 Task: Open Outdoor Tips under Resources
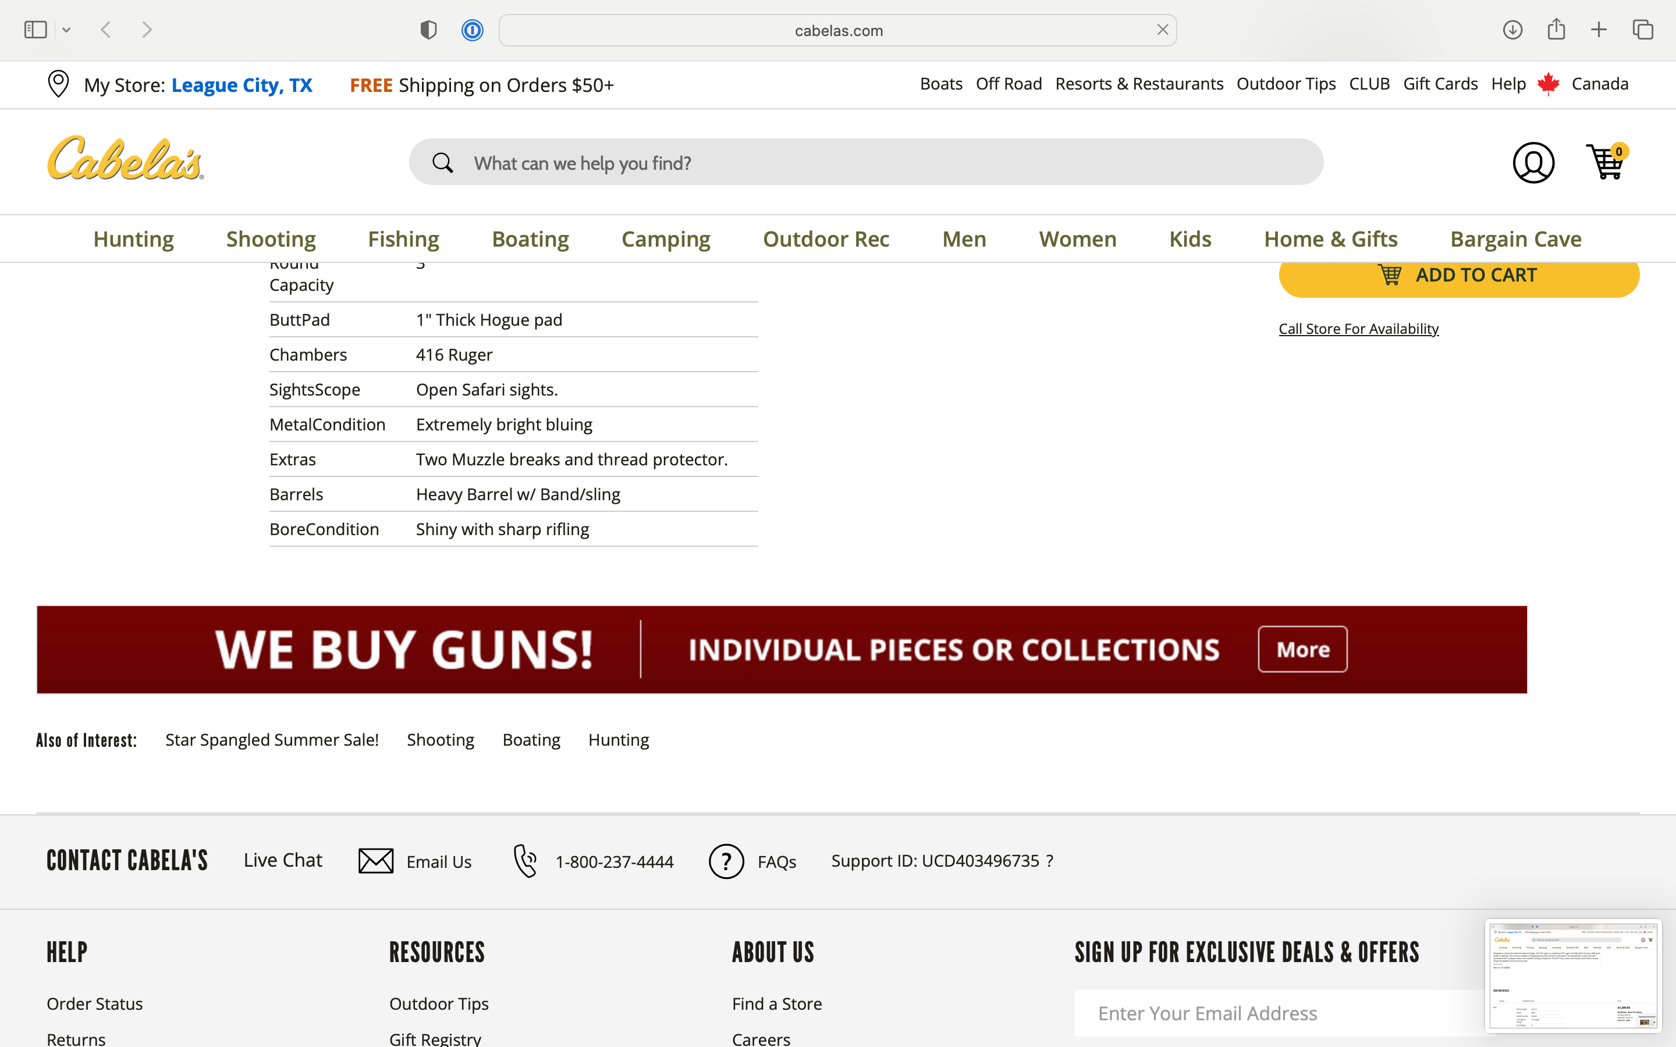click(x=439, y=1004)
